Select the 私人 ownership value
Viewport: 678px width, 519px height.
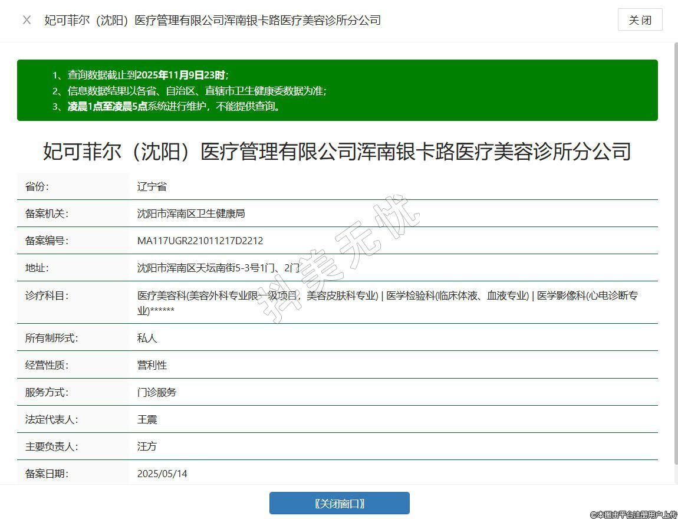point(147,338)
